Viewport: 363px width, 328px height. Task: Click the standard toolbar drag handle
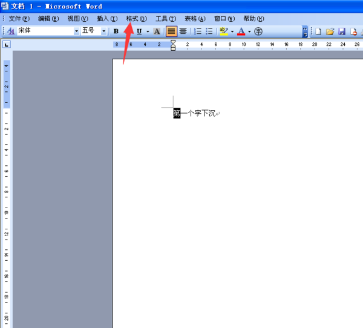click(x=312, y=31)
